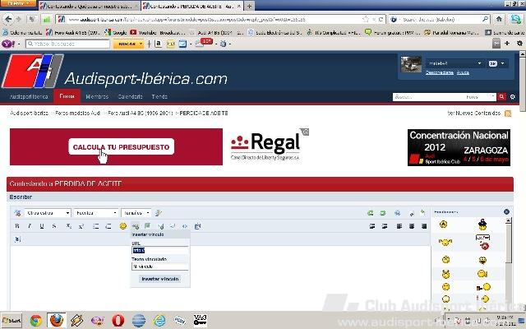526x329 pixels.
Task: Click the user avatar thumbnail
Action: pyautogui.click(x=411, y=64)
